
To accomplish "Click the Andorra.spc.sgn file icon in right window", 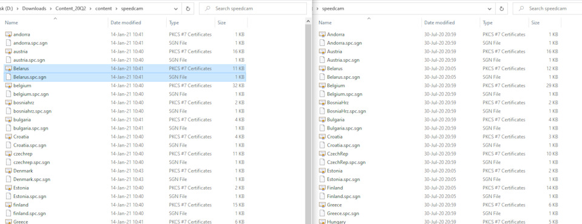I will pyautogui.click(x=322, y=43).
